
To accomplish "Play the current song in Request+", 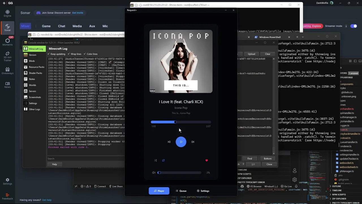I will (181, 142).
